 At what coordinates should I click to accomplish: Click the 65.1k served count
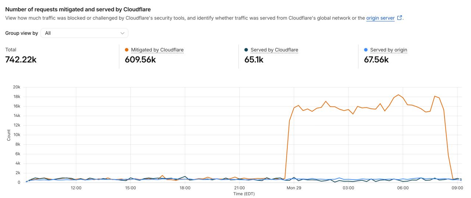(x=254, y=60)
